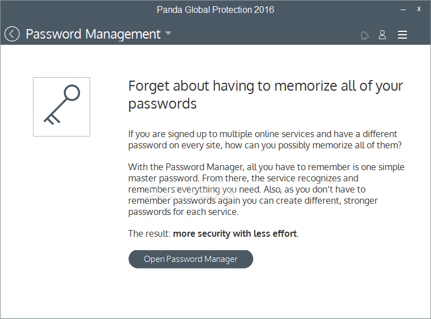Open the user account profile icon
Viewport: 431px width, 319px height.
[x=382, y=35]
